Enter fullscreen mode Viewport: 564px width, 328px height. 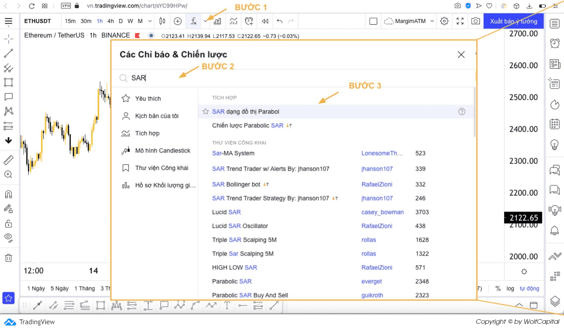click(x=460, y=21)
